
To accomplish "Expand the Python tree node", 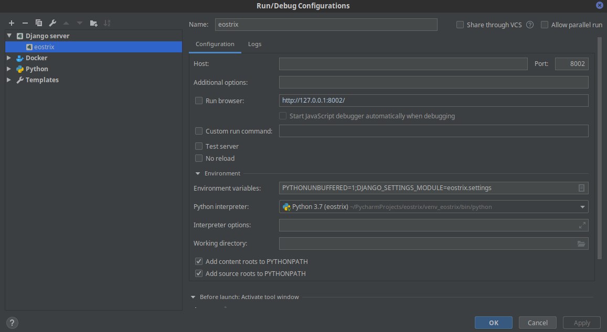I will pyautogui.click(x=9, y=69).
